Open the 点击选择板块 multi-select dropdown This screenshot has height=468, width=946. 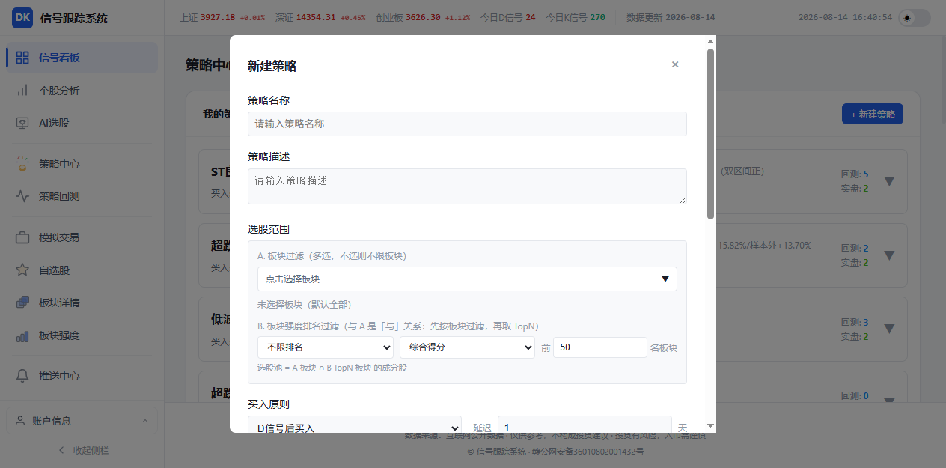467,279
